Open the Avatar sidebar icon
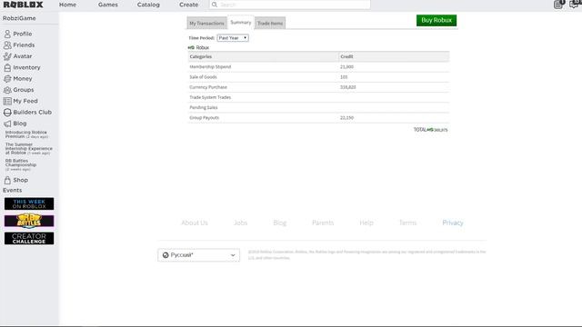 (x=7, y=56)
